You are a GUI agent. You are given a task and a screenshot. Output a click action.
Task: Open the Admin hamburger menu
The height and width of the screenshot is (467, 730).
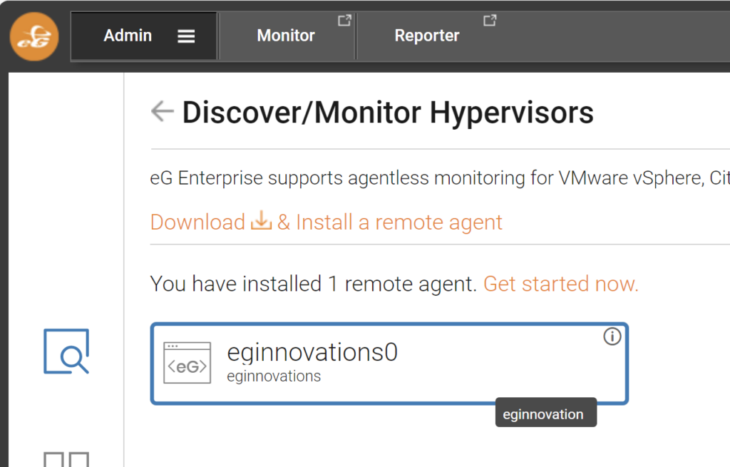coord(186,36)
